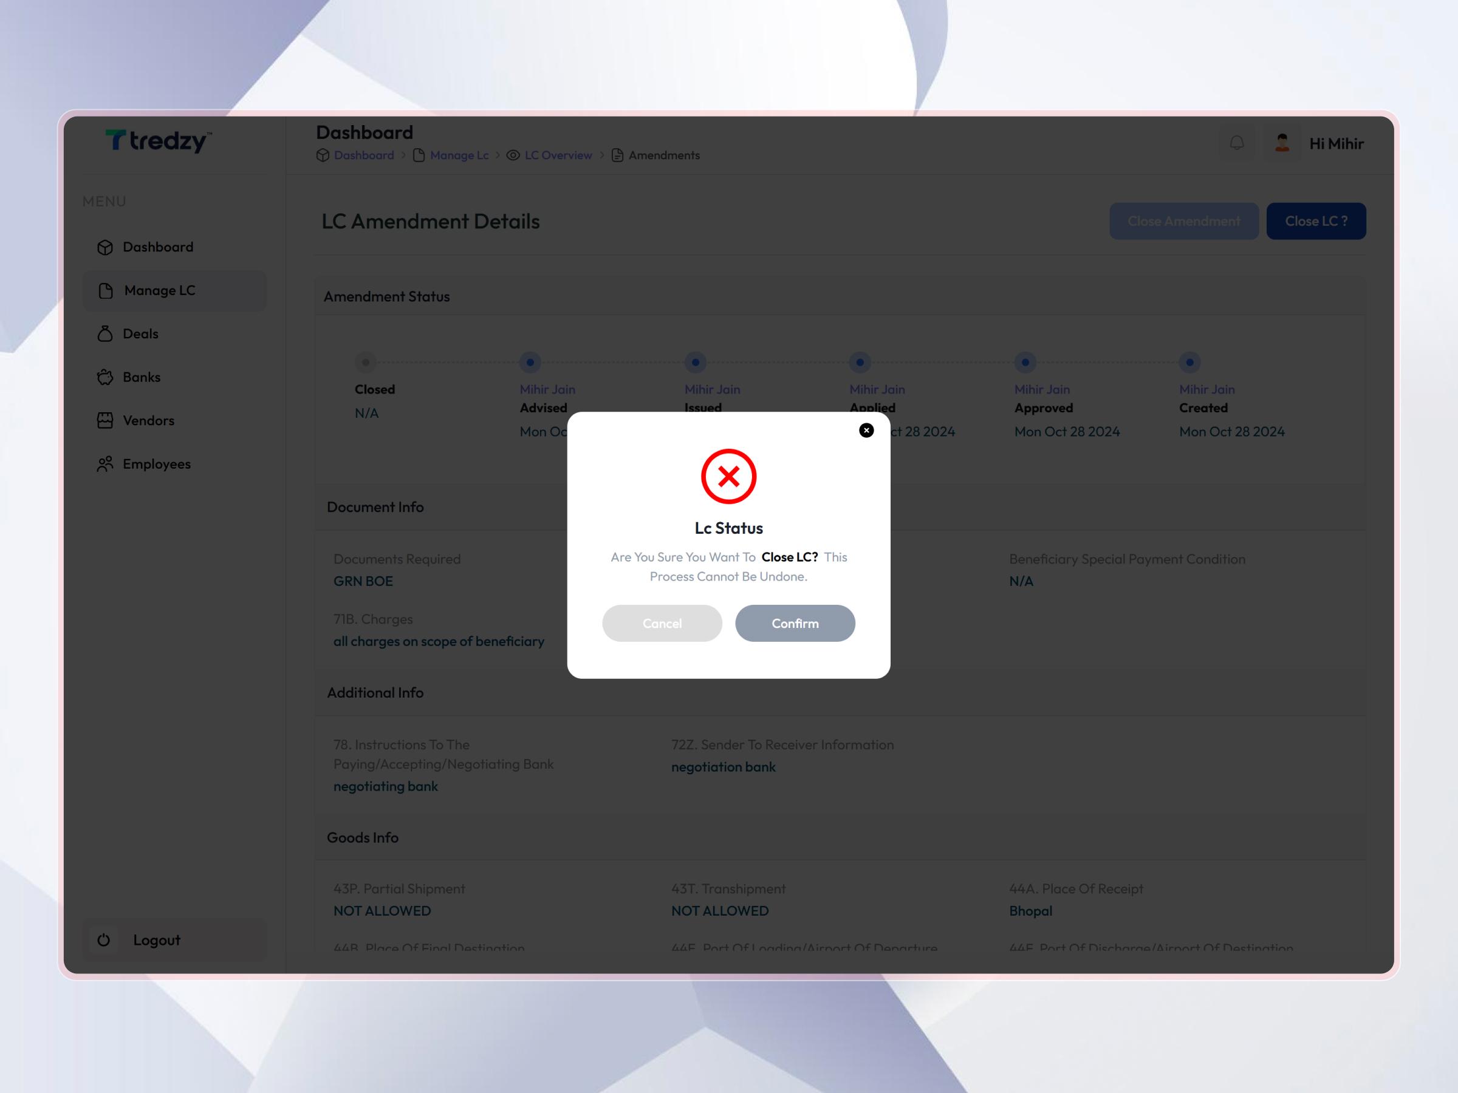The height and width of the screenshot is (1093, 1458).
Task: Click the Dashboard cube icon in sidebar
Action: 106,247
